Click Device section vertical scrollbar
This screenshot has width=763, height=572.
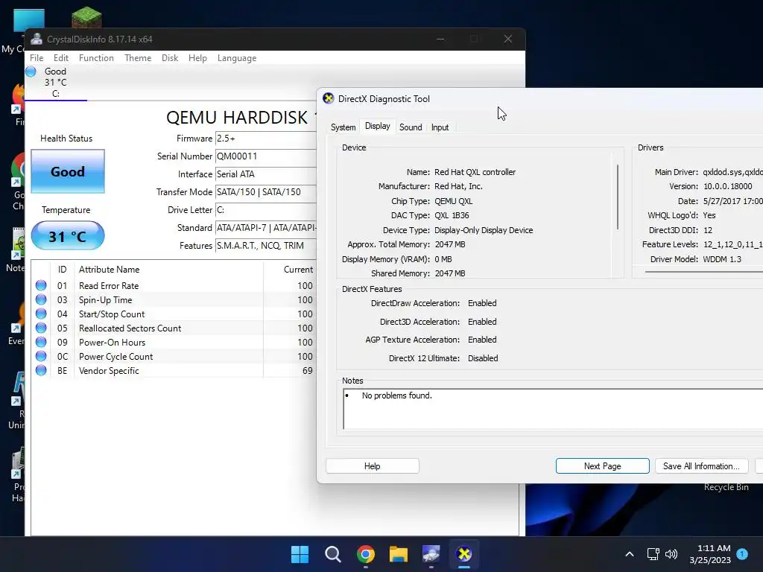coord(618,197)
